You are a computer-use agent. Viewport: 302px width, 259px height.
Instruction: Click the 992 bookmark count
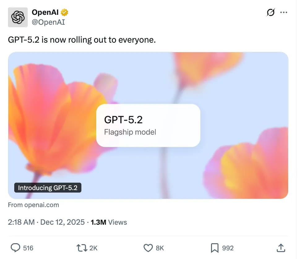click(x=228, y=248)
